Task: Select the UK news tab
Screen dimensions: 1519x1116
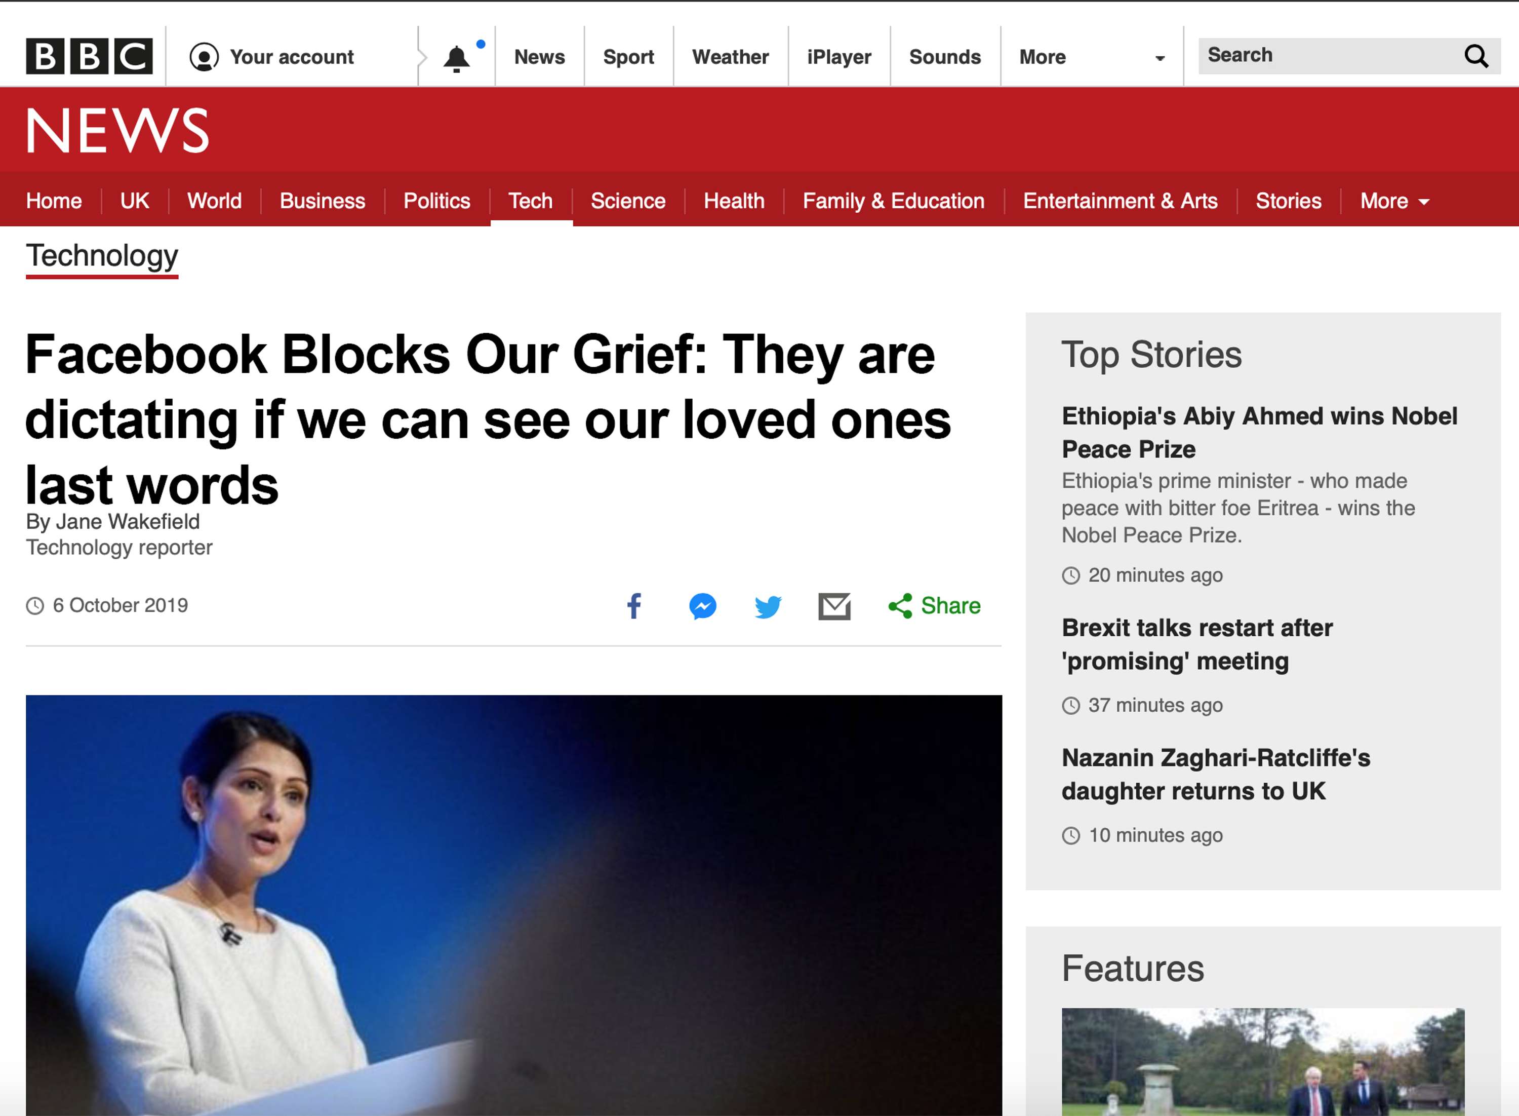Action: pyautogui.click(x=134, y=201)
